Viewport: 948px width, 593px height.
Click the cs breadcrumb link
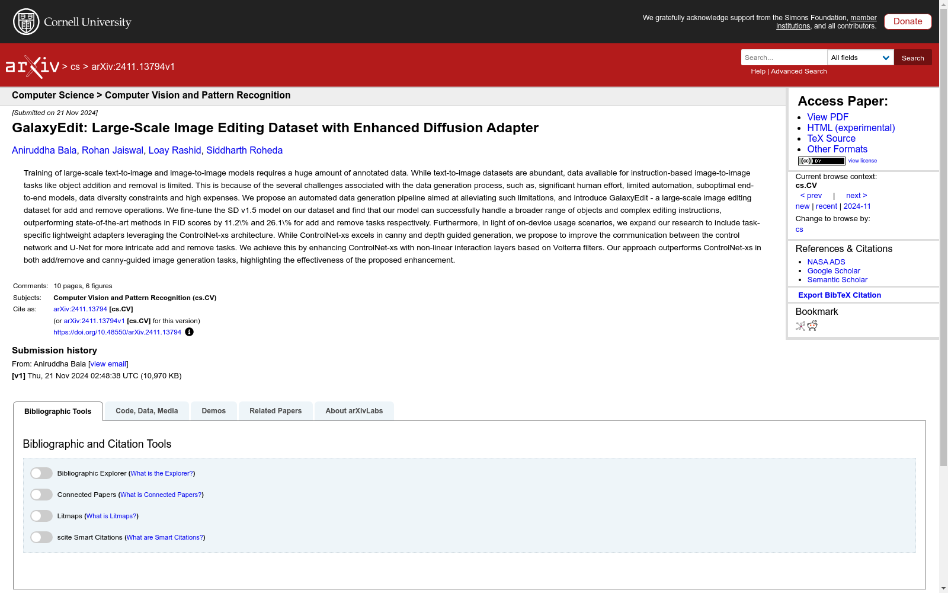pos(75,67)
